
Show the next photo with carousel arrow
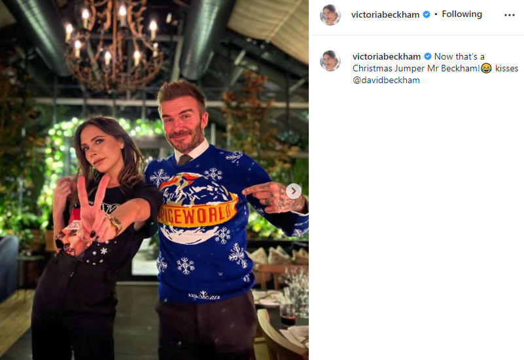pos(294,191)
